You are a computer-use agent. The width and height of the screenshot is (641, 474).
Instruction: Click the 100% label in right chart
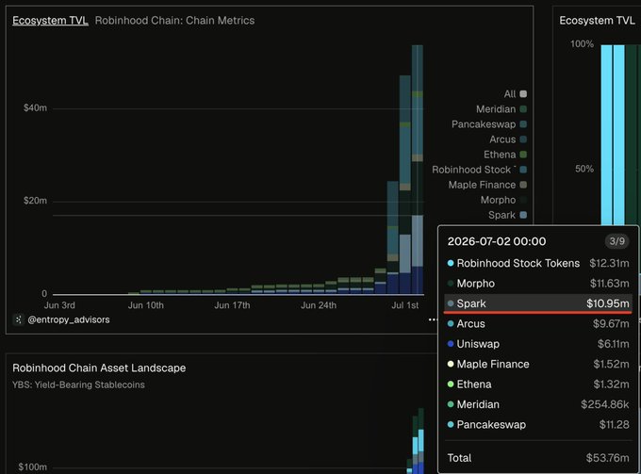pos(583,43)
